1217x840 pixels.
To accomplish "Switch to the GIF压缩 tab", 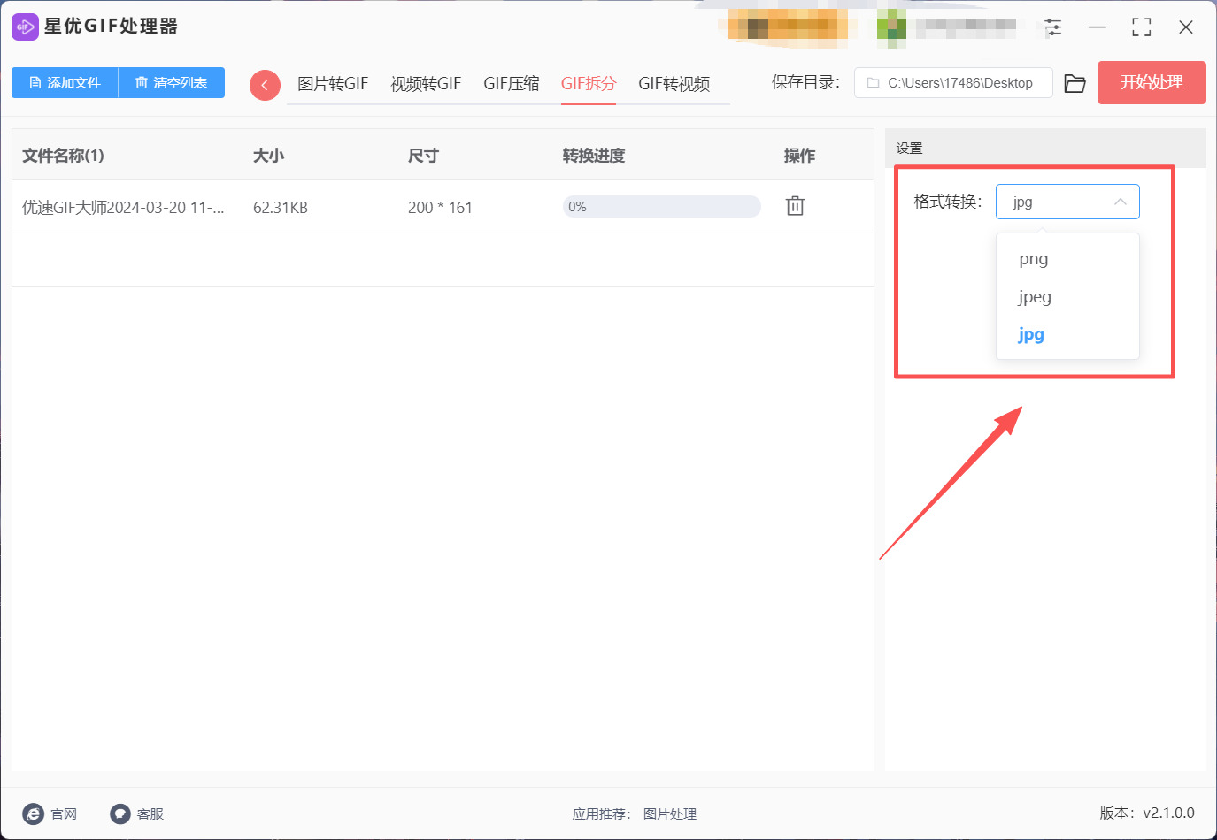I will (512, 84).
